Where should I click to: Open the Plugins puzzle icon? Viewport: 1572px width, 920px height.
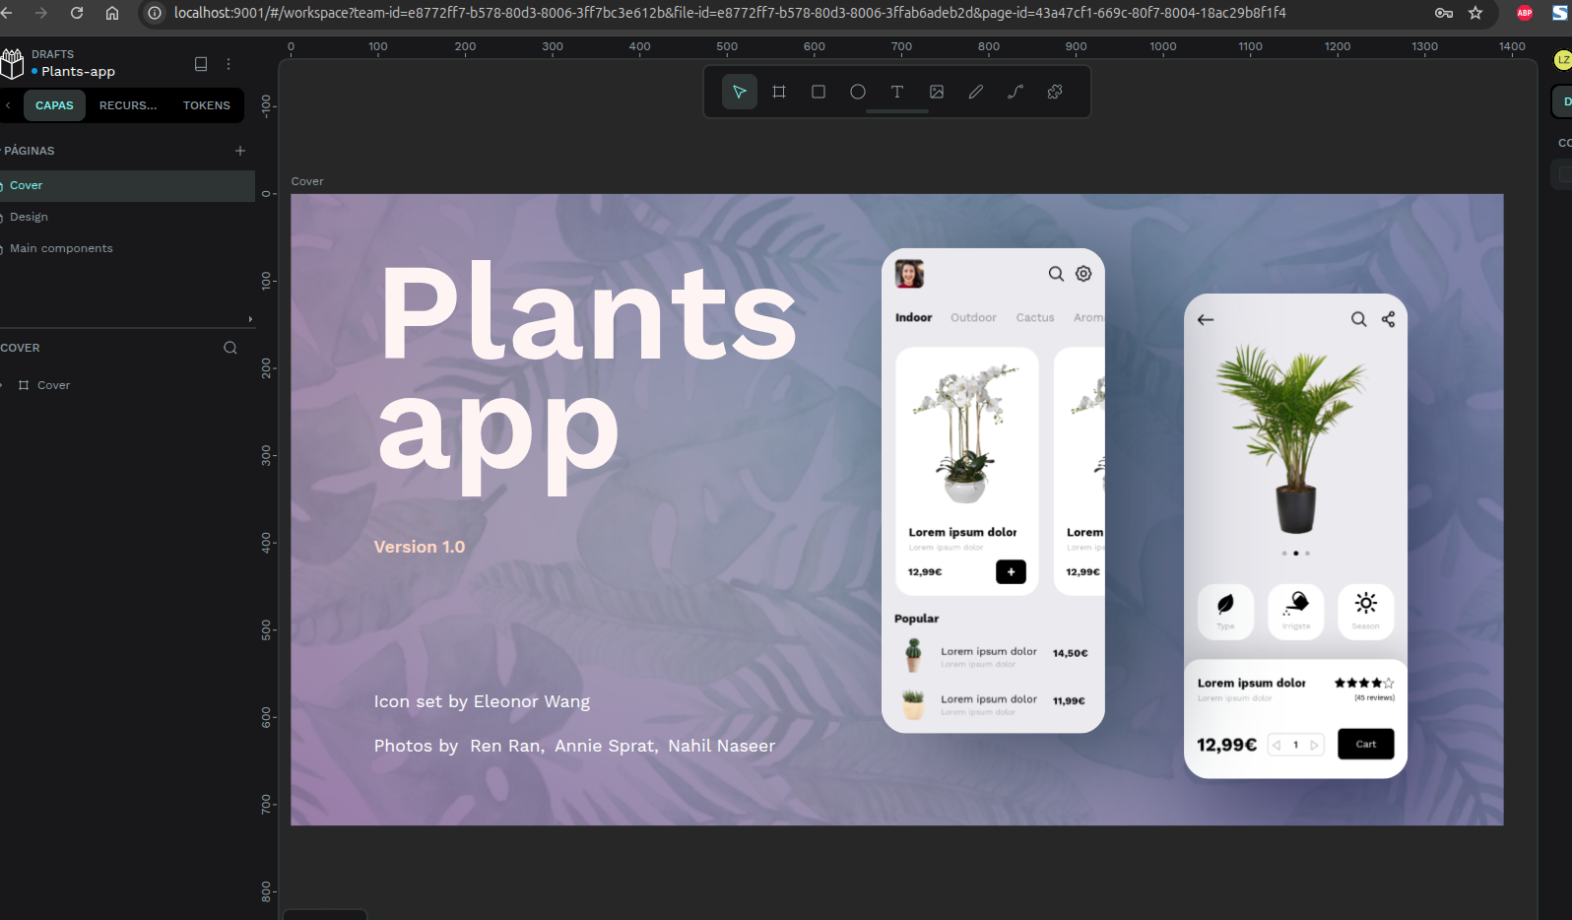(1055, 92)
